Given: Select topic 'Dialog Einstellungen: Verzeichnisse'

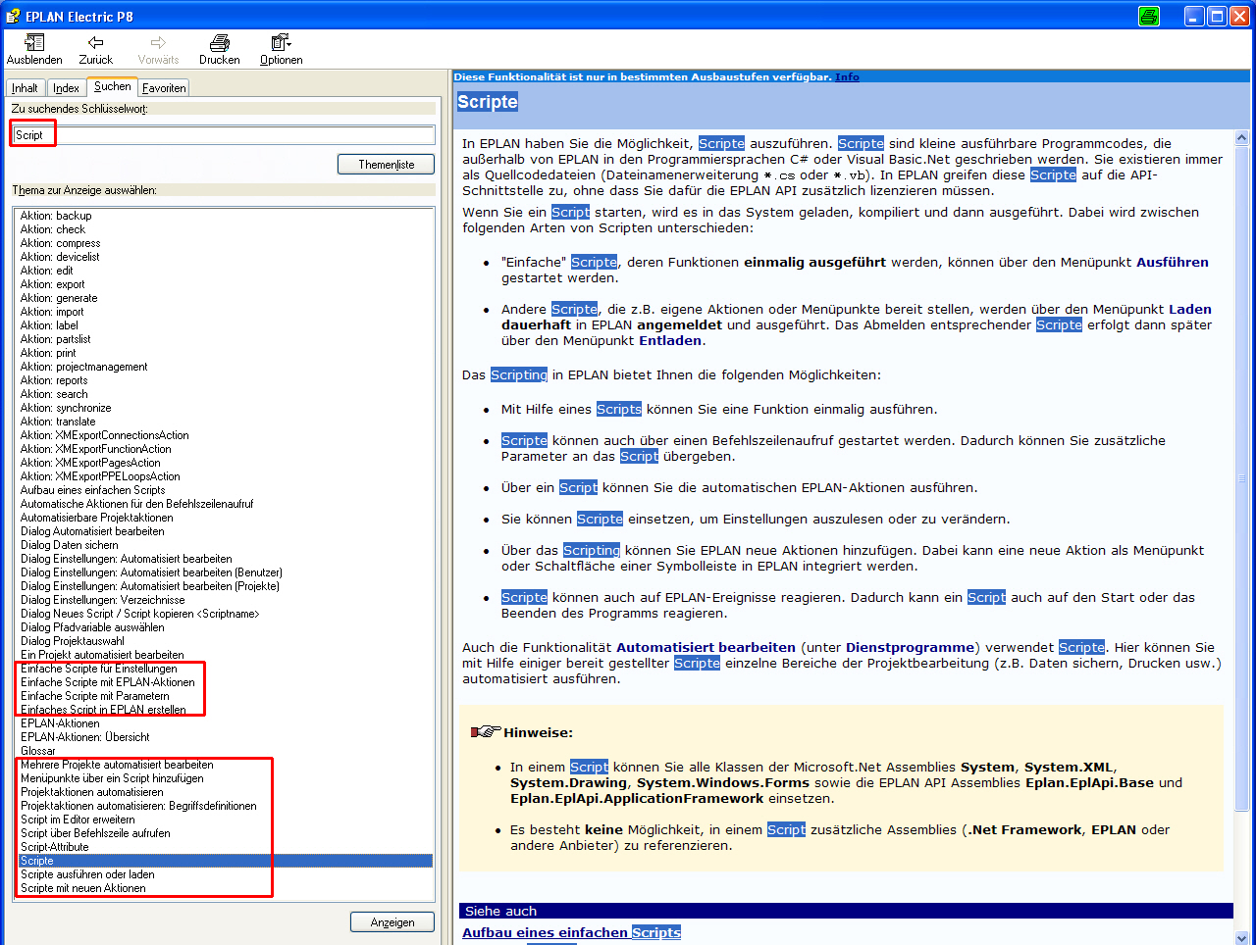Looking at the screenshot, I should click(103, 600).
